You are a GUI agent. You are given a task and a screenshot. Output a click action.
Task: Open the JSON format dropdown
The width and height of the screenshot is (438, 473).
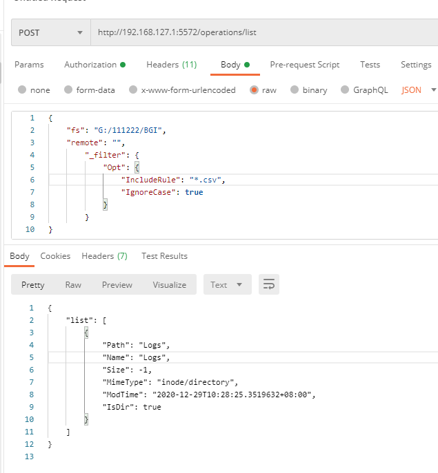419,90
